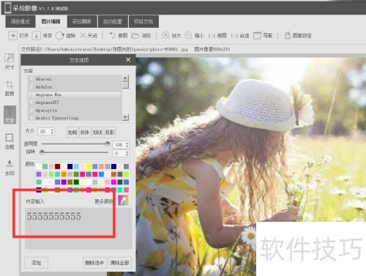This screenshot has height=276, width=366.
Task: Select the 裁剪 crop tool in sidebar
Action: (x=10, y=88)
